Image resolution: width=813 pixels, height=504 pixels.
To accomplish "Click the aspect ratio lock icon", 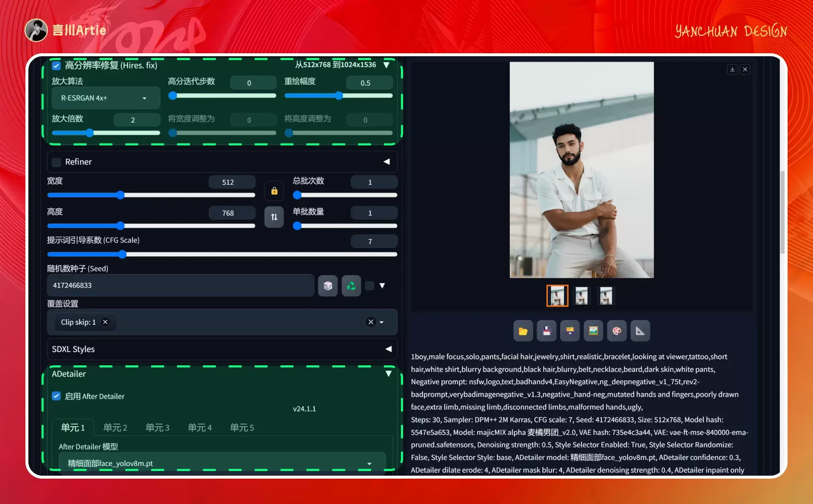I will (274, 191).
